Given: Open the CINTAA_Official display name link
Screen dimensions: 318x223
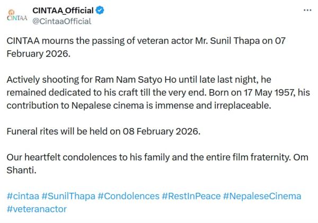Looking at the screenshot, I should click(63, 11).
